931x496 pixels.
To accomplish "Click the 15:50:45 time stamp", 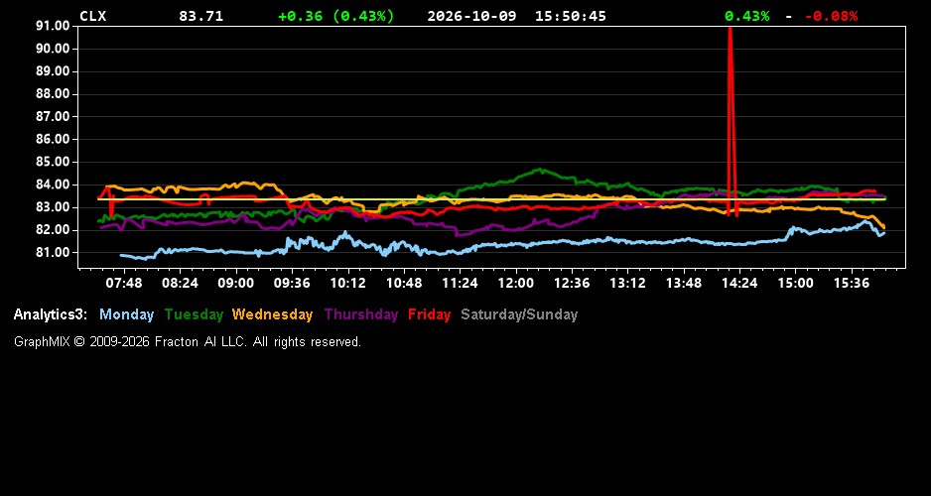I will (571, 16).
